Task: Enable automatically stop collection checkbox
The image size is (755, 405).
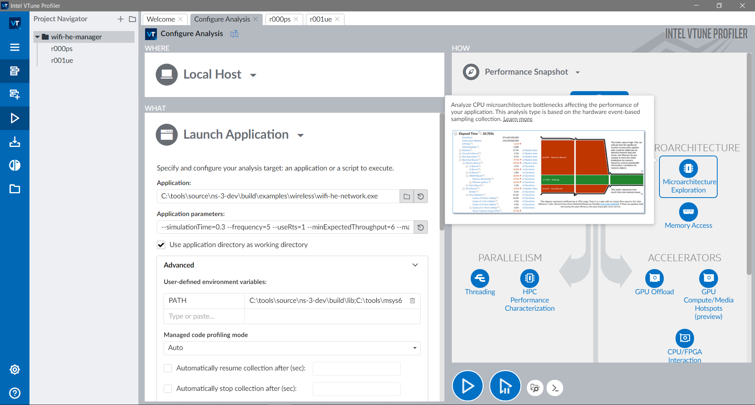Action: tap(168, 389)
